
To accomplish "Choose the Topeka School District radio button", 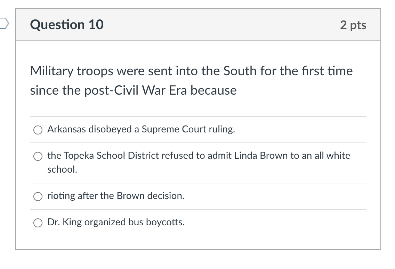I will coord(38,156).
